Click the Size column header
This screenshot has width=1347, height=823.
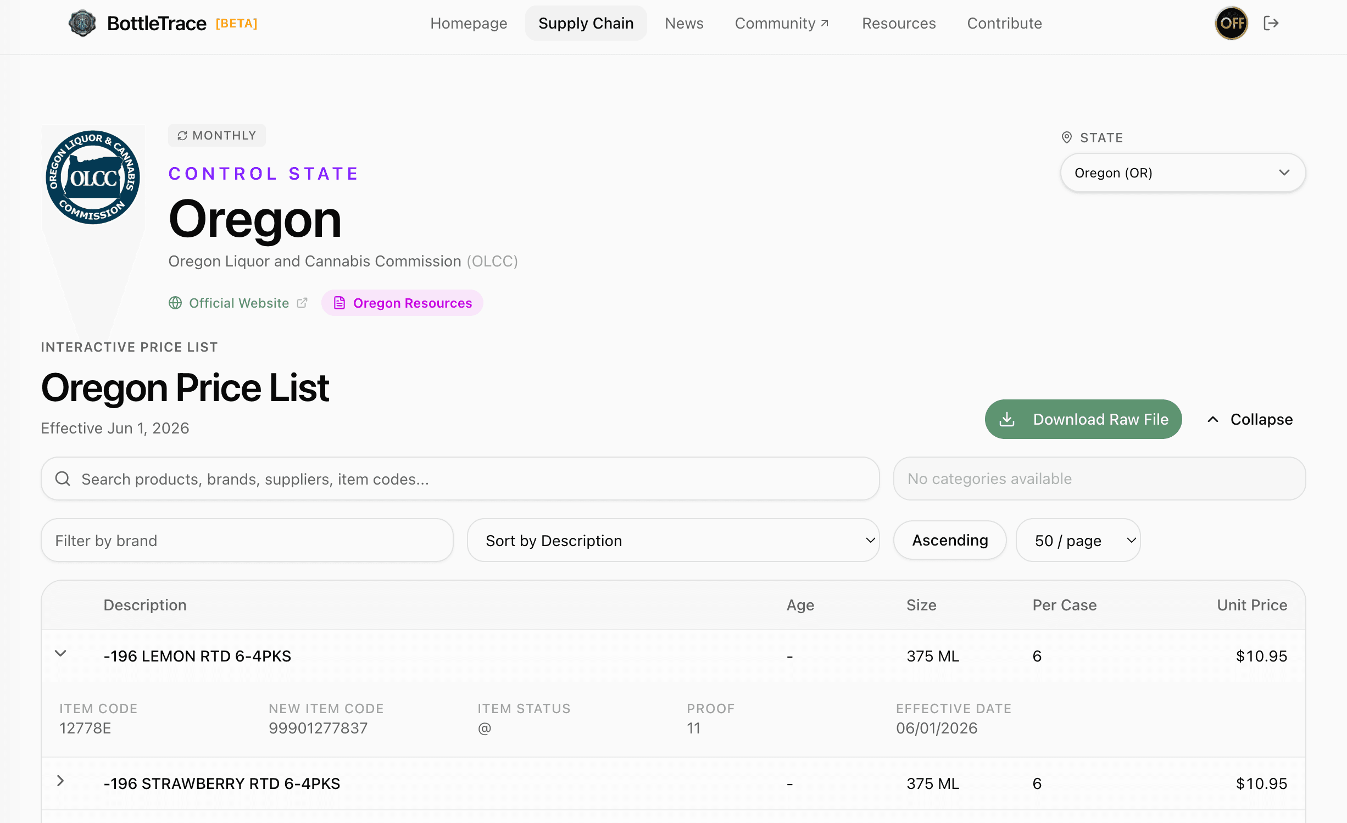click(x=921, y=605)
